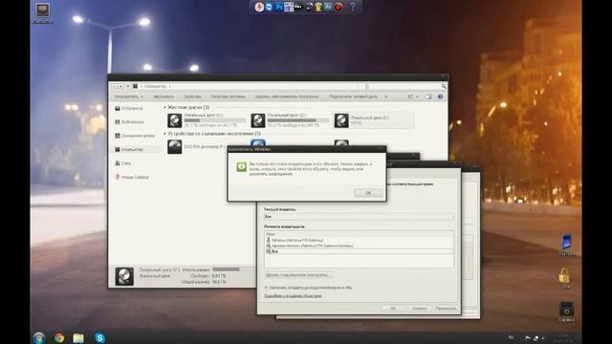
Task: Open the Подробнее о владении объектами link
Action: [x=293, y=296]
